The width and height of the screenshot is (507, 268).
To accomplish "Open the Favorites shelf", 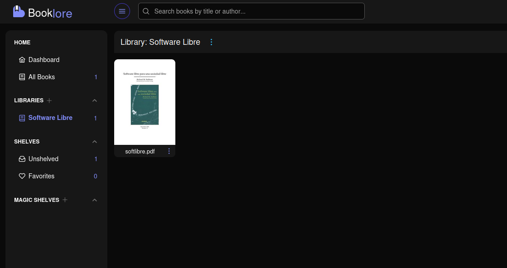I will [x=41, y=176].
